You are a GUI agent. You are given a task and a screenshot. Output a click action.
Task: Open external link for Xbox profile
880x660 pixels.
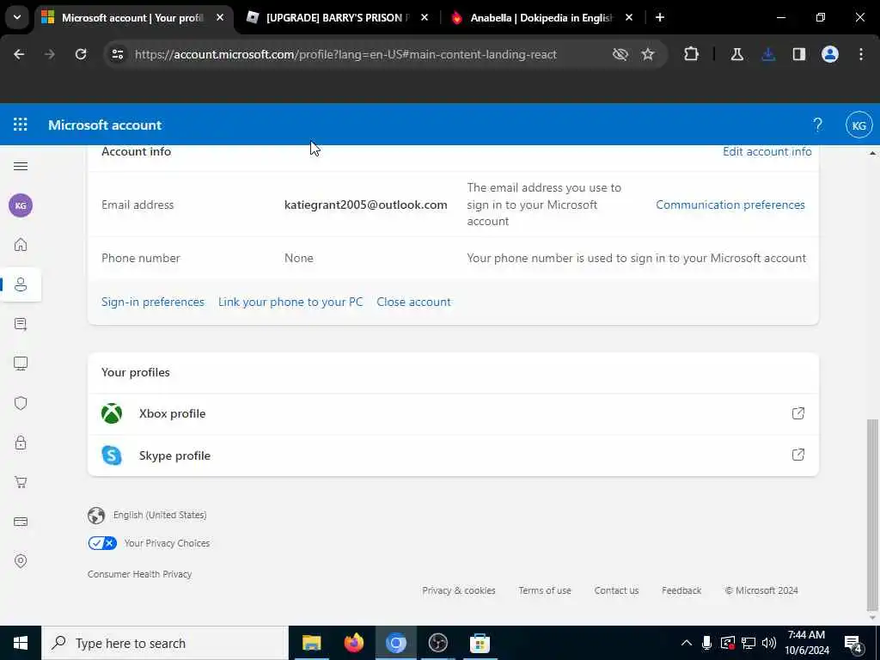pos(798,413)
